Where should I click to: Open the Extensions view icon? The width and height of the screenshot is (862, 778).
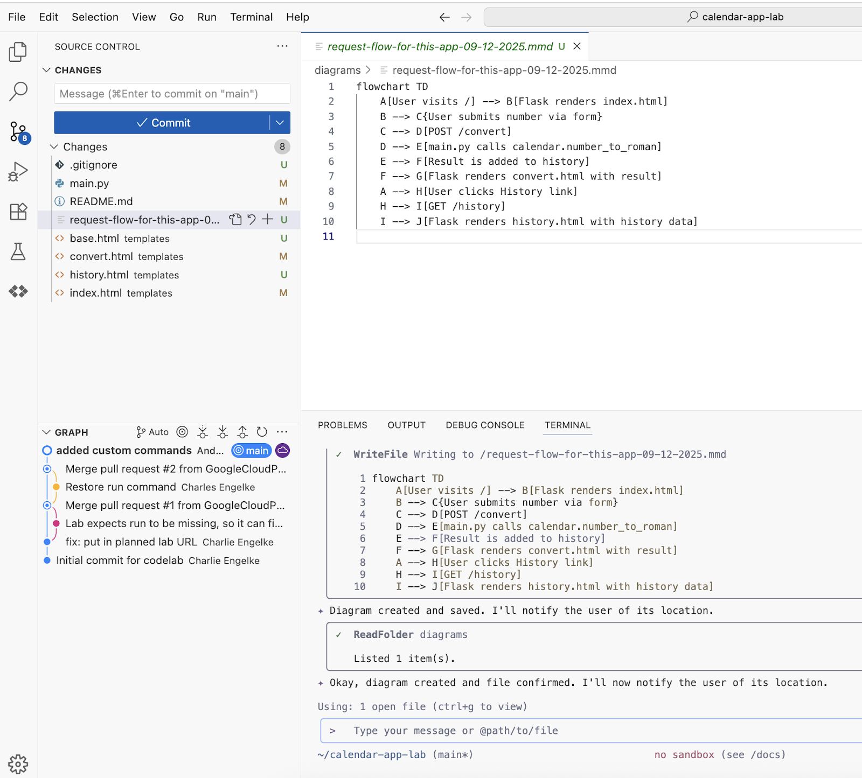click(x=18, y=212)
